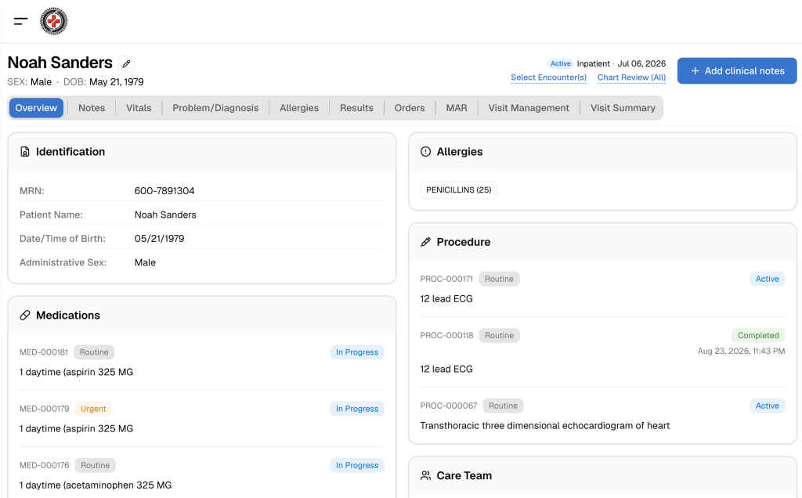This screenshot has width=802, height=498.
Task: Click the Medications pill icon
Action: click(24, 316)
